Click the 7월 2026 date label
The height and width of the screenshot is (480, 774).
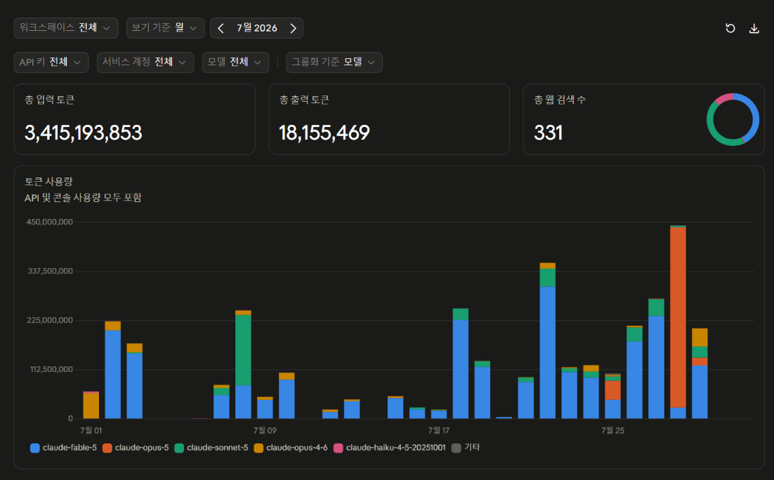coord(256,28)
